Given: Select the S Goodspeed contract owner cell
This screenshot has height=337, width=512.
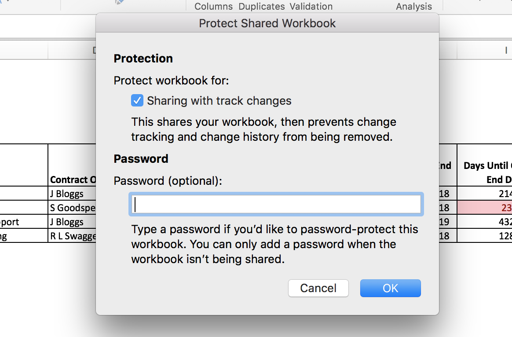Looking at the screenshot, I should point(73,208).
